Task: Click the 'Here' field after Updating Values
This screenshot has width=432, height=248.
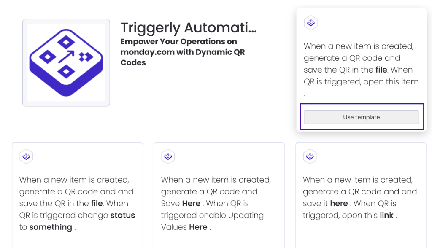Action: pos(198,227)
